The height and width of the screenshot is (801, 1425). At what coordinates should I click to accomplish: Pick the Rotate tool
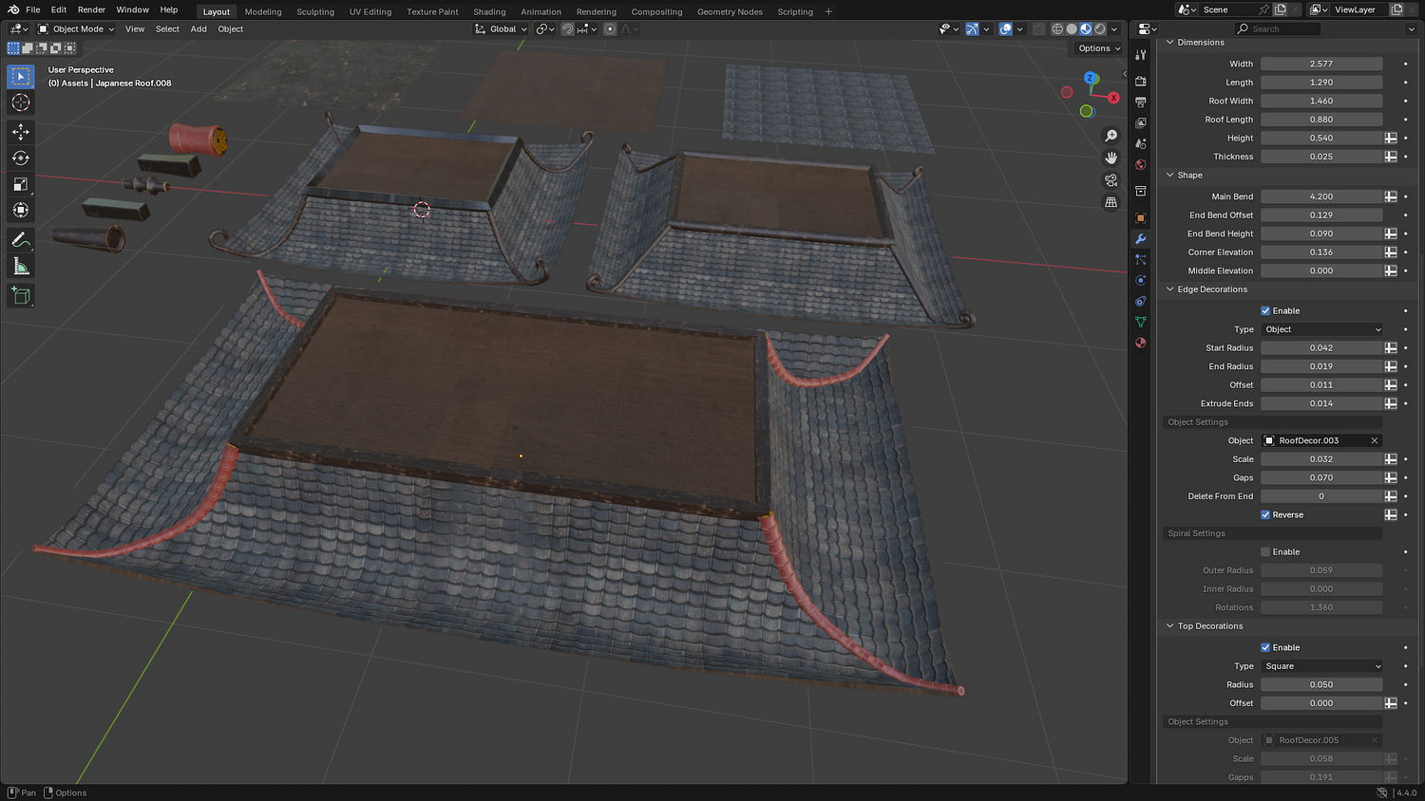[21, 158]
